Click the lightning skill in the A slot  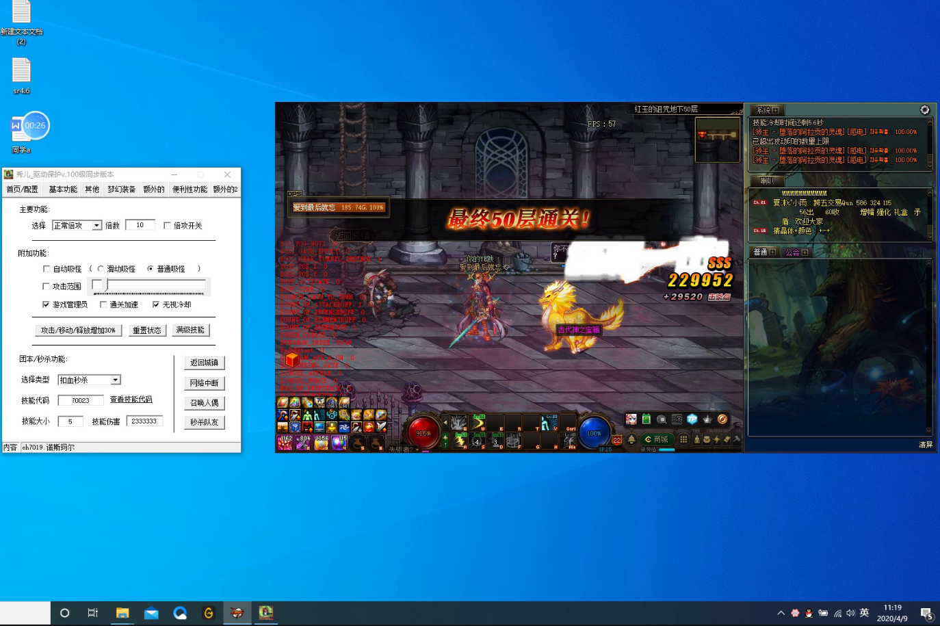458,441
